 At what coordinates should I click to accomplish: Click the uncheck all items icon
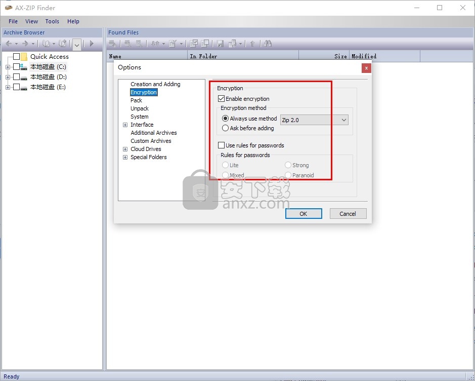coord(205,44)
